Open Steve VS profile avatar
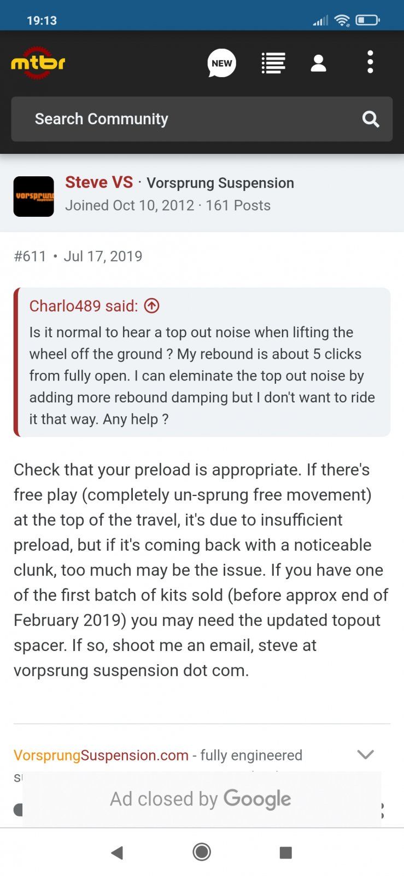This screenshot has width=404, height=876. click(x=34, y=197)
